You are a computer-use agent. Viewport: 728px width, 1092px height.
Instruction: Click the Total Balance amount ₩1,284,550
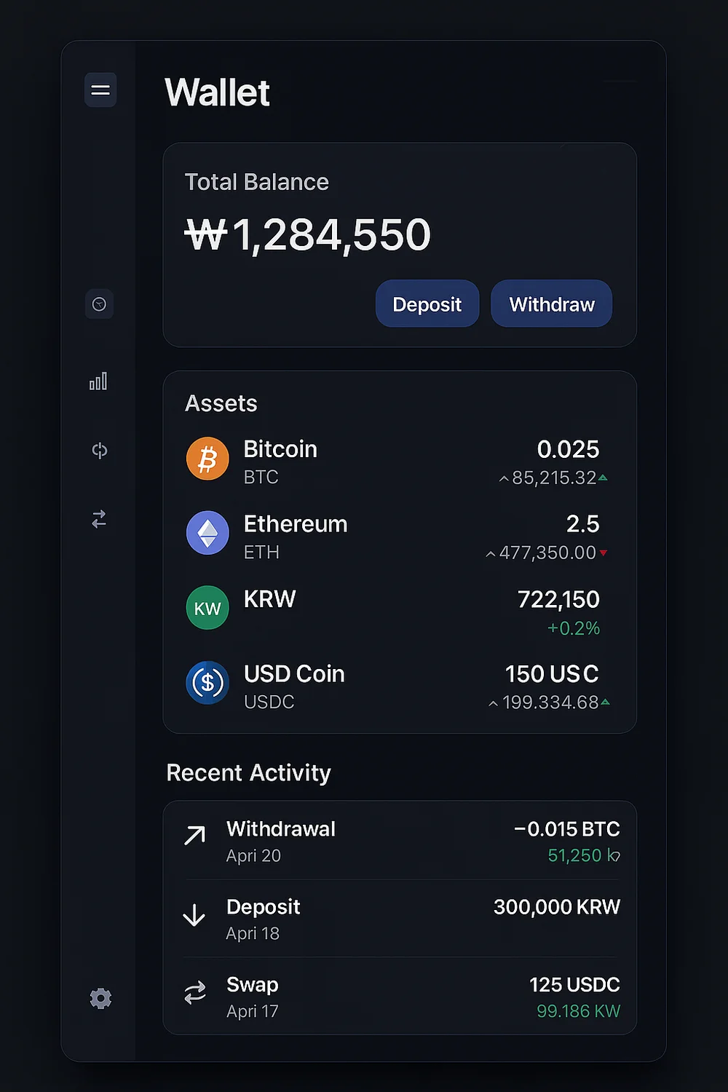click(x=308, y=235)
